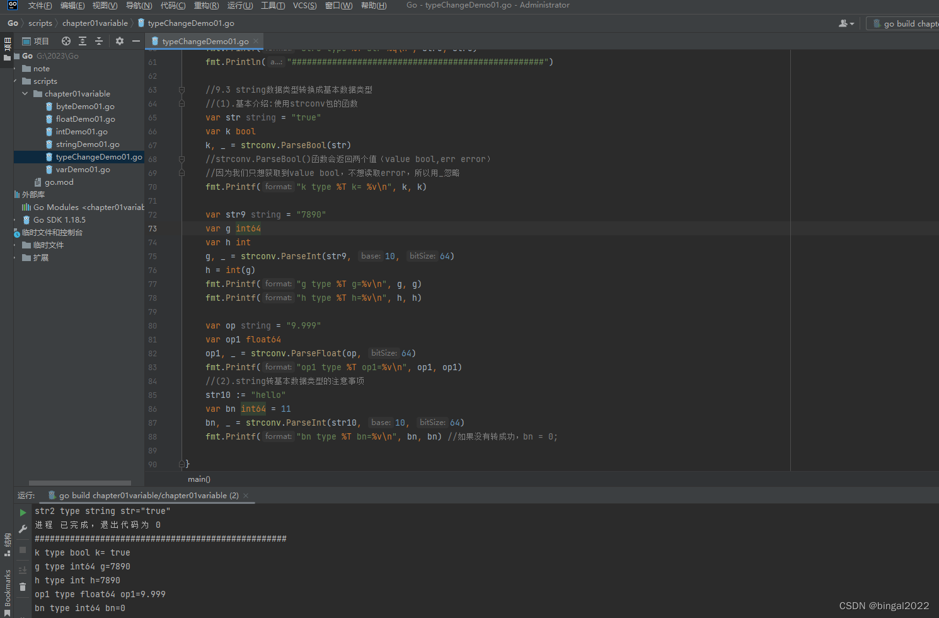Toggle fold marker at closing brace line 90
Image resolution: width=939 pixels, height=618 pixels.
[x=181, y=464]
